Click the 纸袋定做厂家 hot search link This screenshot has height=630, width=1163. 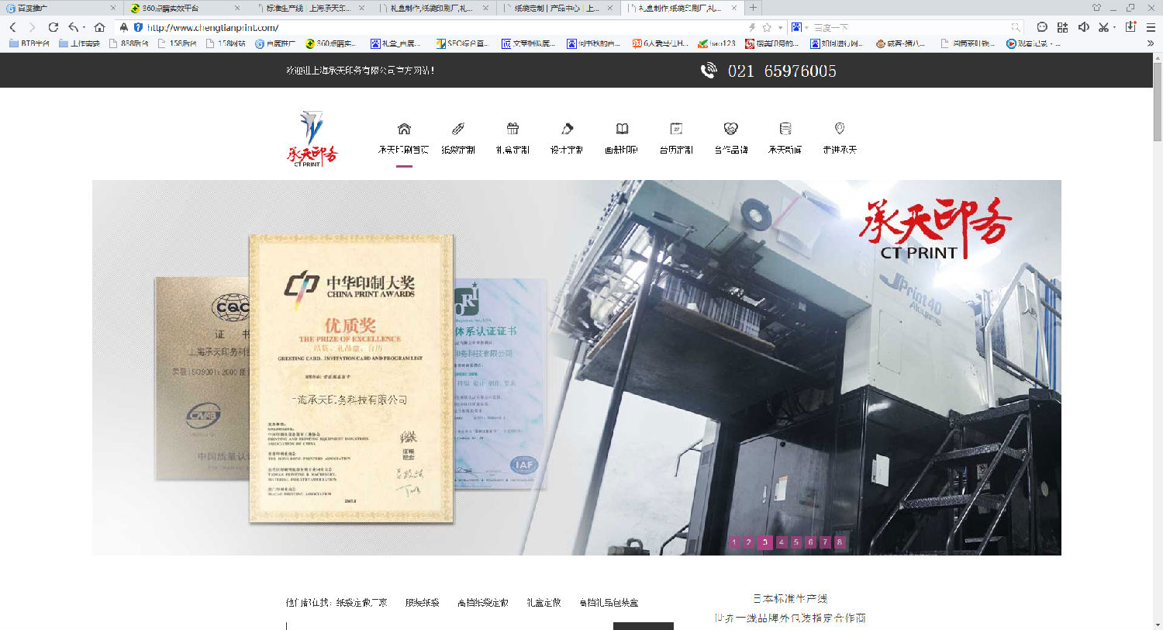click(362, 602)
